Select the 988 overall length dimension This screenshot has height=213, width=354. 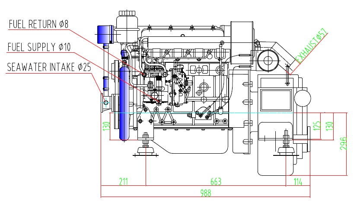point(206,193)
